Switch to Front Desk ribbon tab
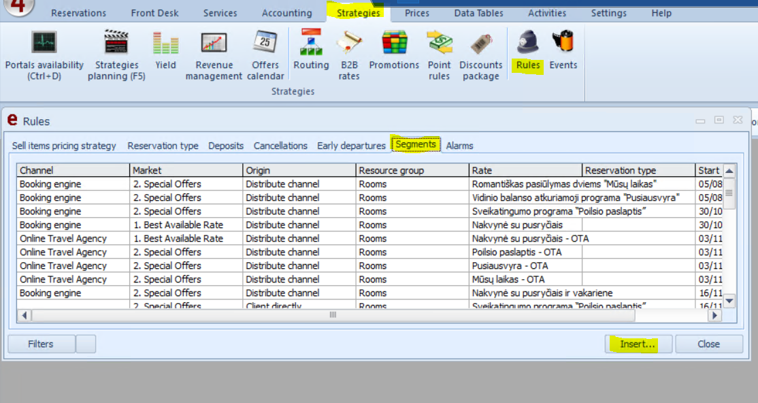This screenshot has width=758, height=403. 154,13
